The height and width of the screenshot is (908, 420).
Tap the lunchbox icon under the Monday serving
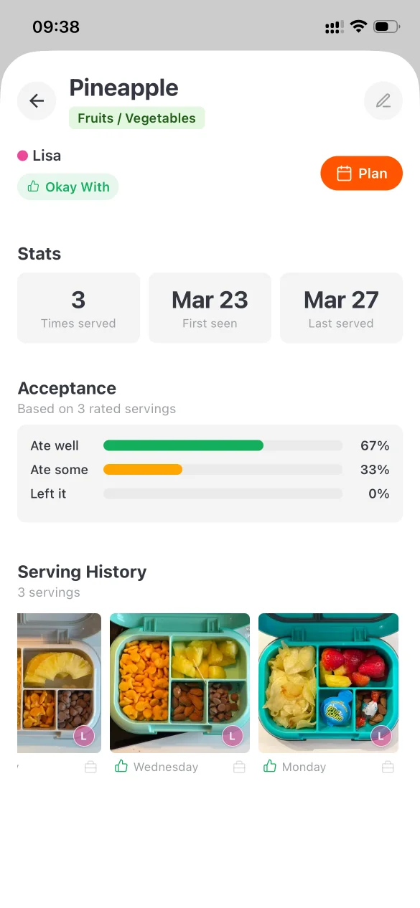pyautogui.click(x=388, y=766)
